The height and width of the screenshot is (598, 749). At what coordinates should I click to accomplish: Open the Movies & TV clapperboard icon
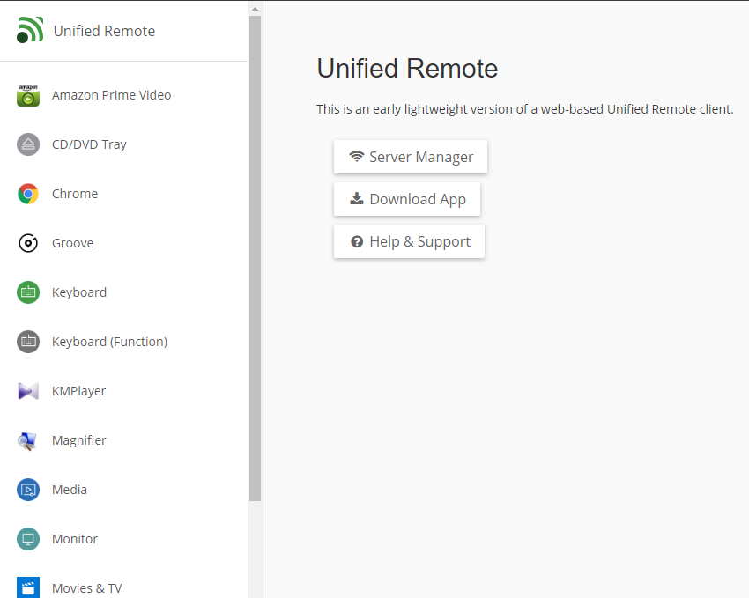pyautogui.click(x=28, y=587)
